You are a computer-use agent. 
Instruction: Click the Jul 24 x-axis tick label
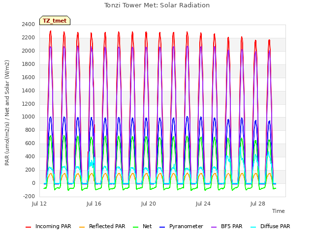(203, 204)
